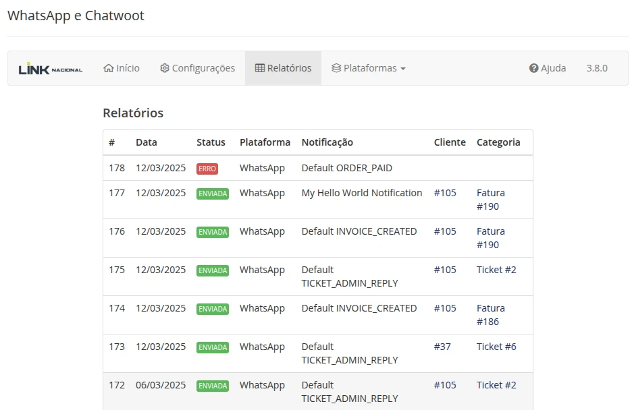Open Fatura #190 link in row 177
Viewport: 632px width, 410px height.
[x=490, y=200]
